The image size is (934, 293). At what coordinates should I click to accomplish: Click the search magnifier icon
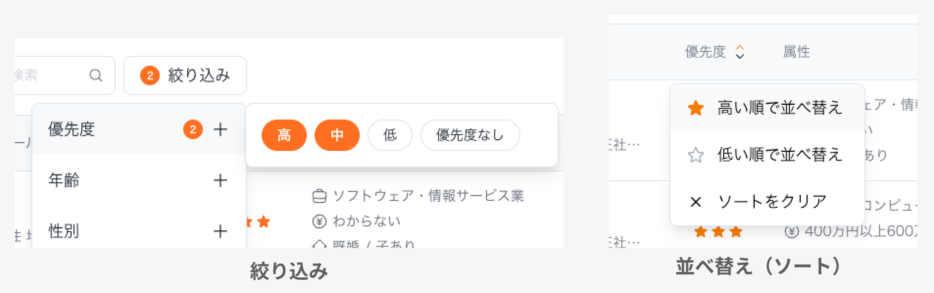pos(96,75)
